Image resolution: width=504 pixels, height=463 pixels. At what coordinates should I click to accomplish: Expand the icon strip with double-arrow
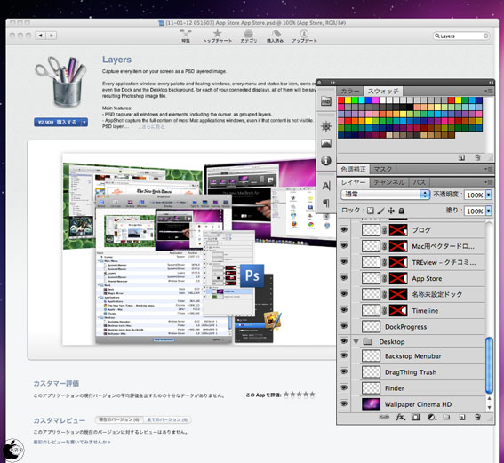[x=332, y=83]
